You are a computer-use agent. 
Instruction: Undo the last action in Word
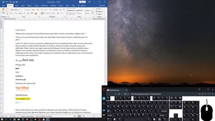pyautogui.click(x=7, y=2)
